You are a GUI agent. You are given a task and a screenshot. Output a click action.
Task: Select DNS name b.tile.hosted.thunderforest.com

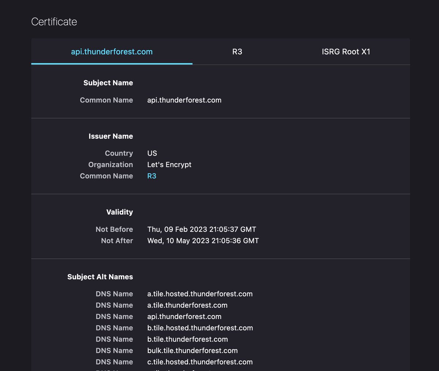[200, 328]
